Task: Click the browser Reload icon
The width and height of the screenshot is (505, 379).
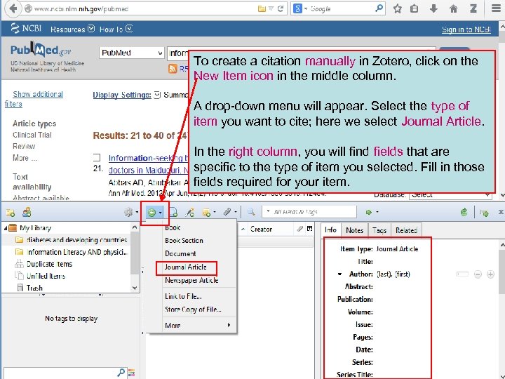Action: [x=281, y=8]
